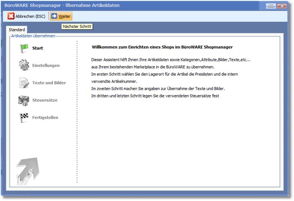This screenshot has height=201, width=294.
Task: Jump to the Fertigstellen step label
Action: (45, 117)
